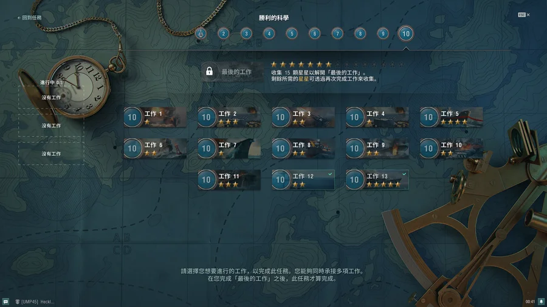Open the chat icon in bottom-left corner

[5, 302]
